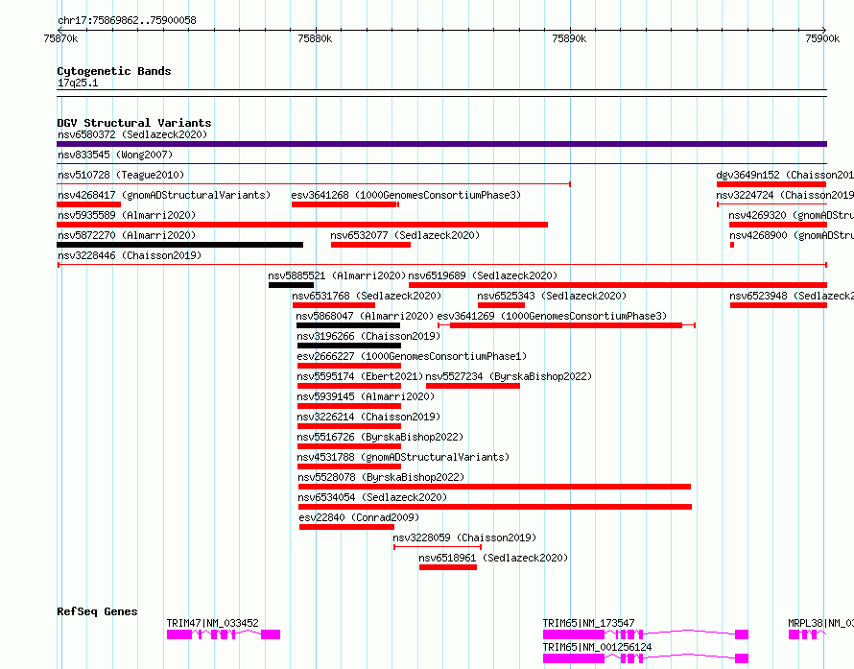Viewport: 854px width, 669px height.
Task: Select the black nsv5885521 variant bar
Action: (292, 285)
